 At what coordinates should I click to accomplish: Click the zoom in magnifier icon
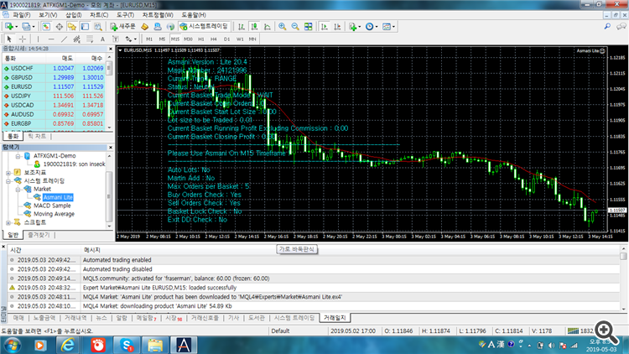click(x=282, y=27)
